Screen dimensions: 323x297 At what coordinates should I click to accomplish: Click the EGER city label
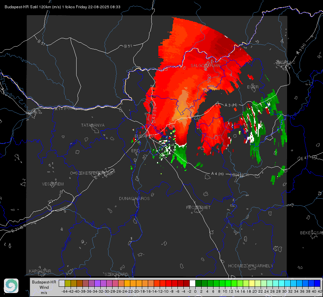[253, 87]
